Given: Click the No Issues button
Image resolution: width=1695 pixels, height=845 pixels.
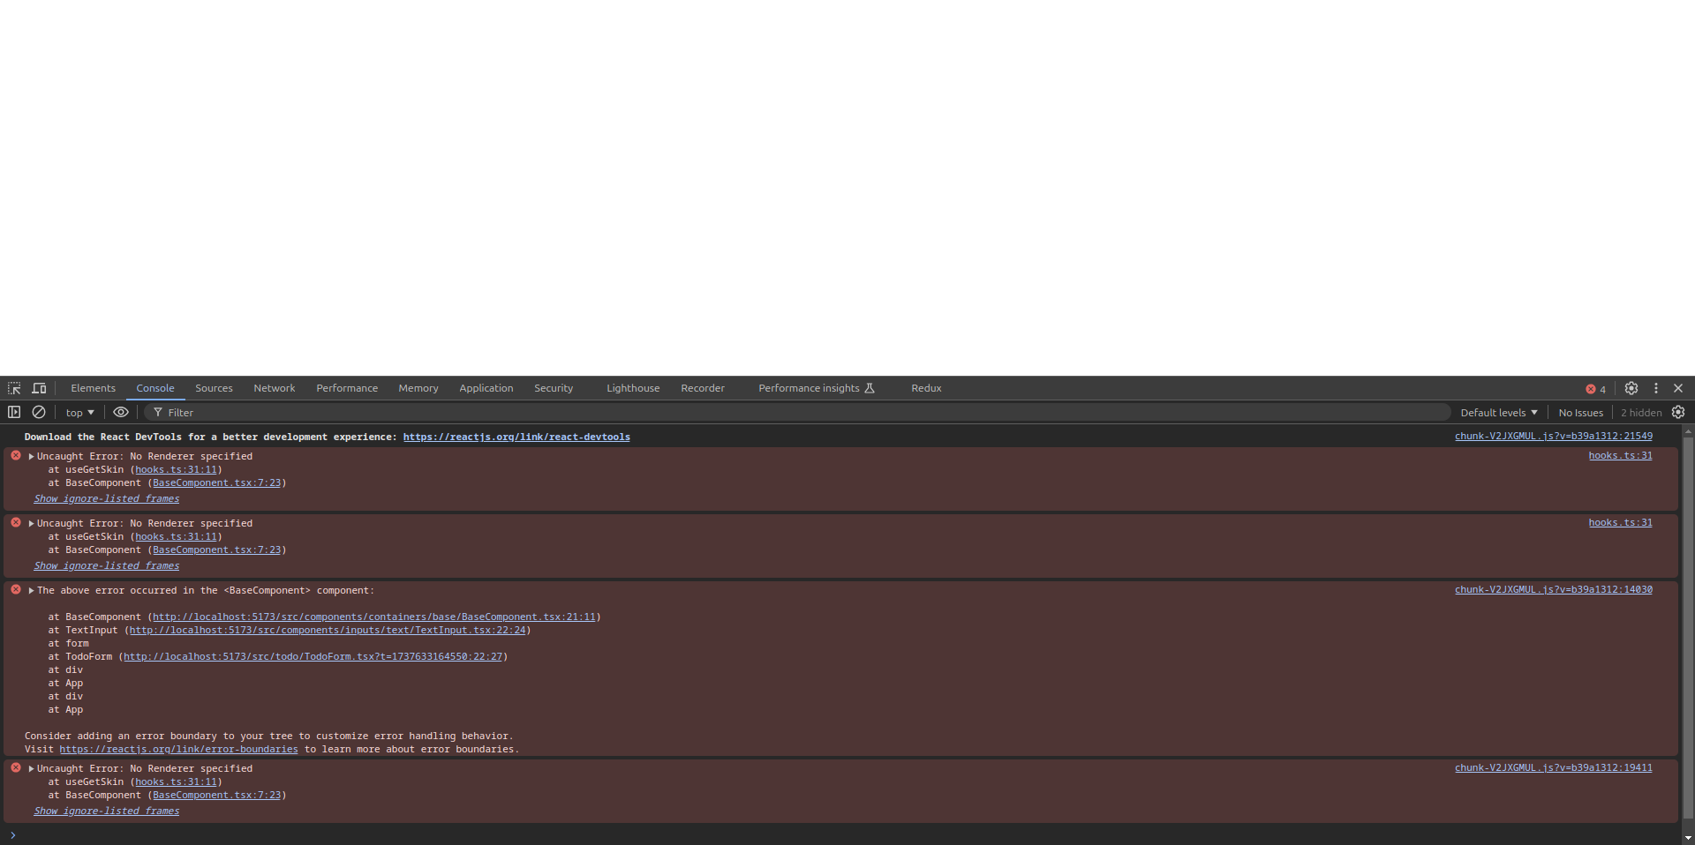Looking at the screenshot, I should (1580, 413).
